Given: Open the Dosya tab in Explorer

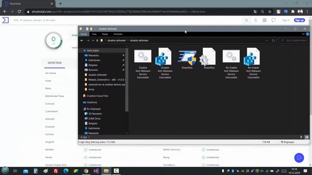Looking at the screenshot, I should (x=84, y=34).
